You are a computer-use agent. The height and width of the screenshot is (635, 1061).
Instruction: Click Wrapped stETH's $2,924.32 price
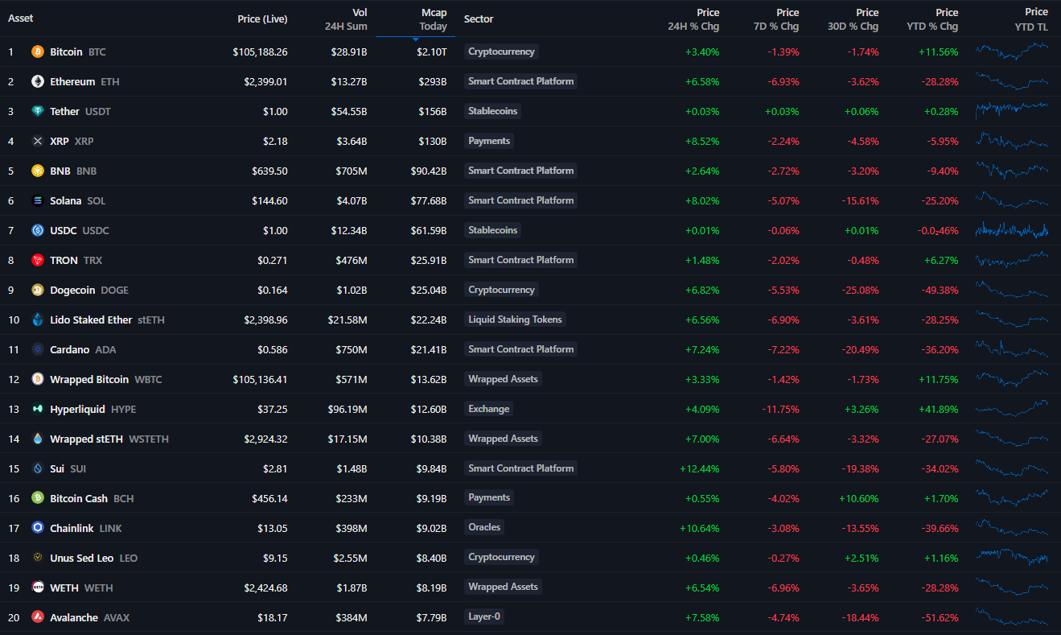coord(265,439)
